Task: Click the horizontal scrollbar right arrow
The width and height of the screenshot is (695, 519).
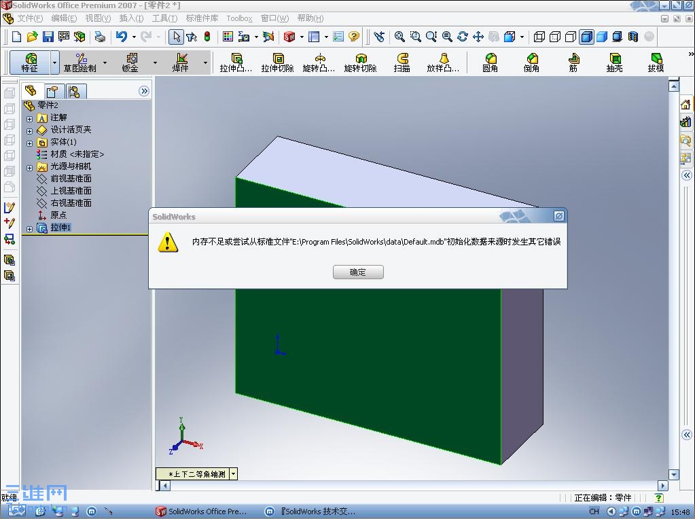Action: (x=662, y=486)
